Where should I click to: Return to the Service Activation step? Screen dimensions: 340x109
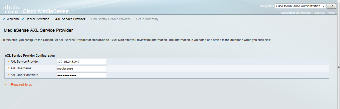pyautogui.click(x=37, y=19)
